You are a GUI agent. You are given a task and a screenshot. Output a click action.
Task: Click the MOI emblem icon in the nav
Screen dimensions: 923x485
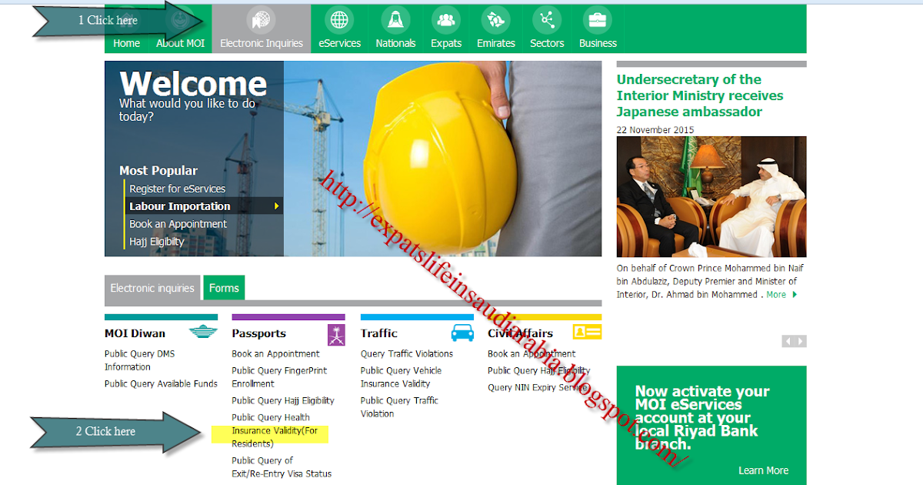(x=181, y=21)
